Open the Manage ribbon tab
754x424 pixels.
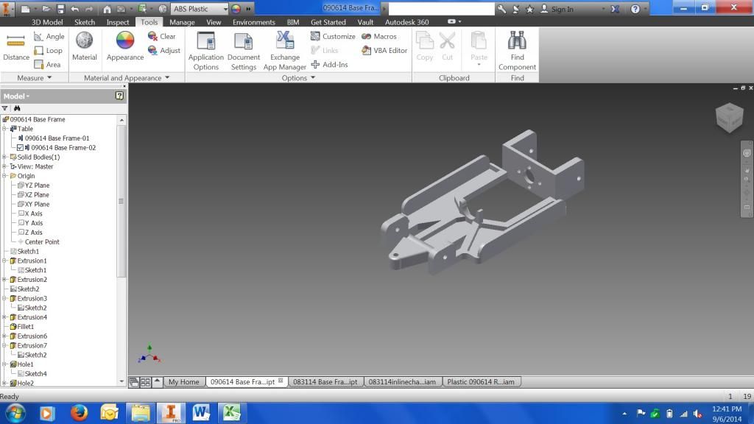(182, 22)
